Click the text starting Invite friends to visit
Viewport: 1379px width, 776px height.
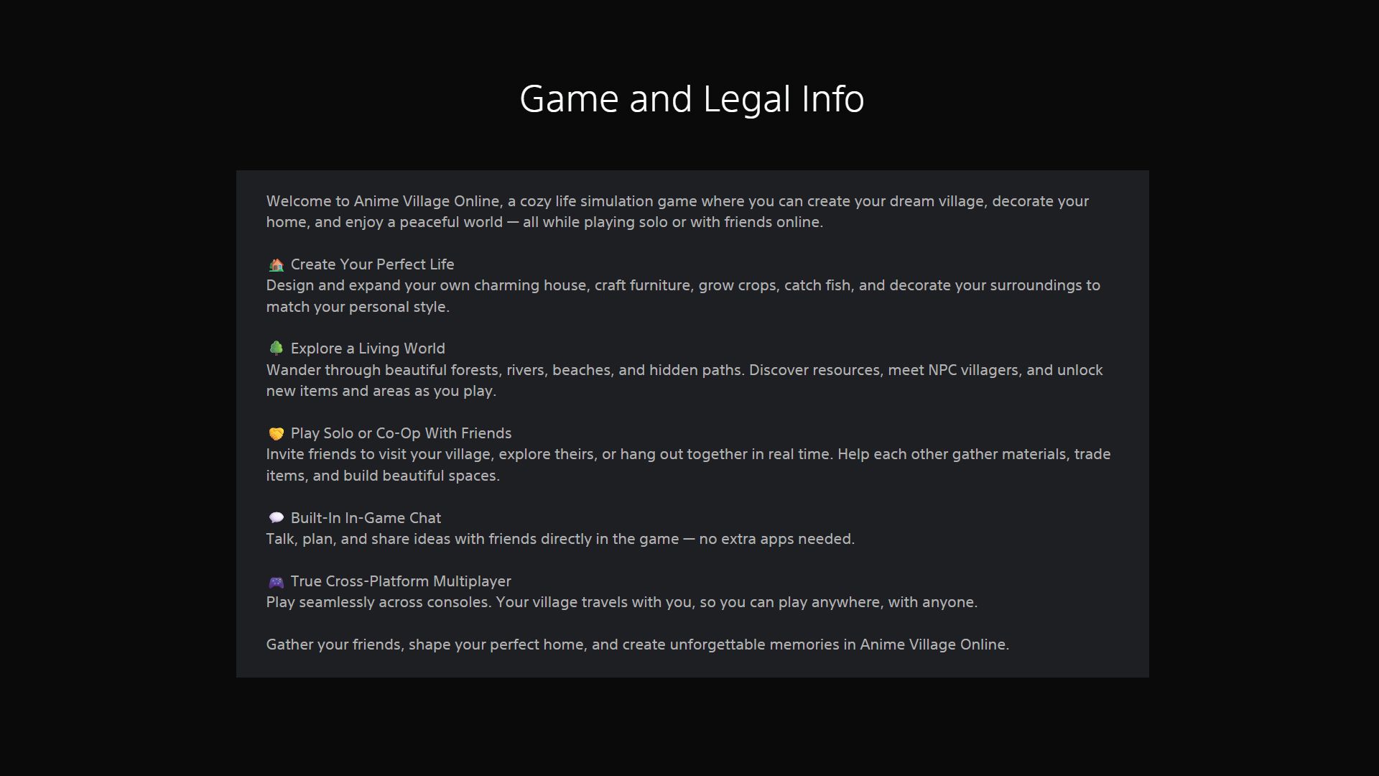point(688,454)
